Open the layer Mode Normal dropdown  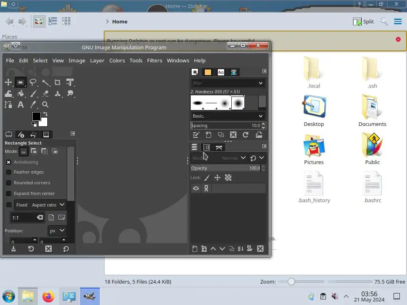(x=219, y=158)
